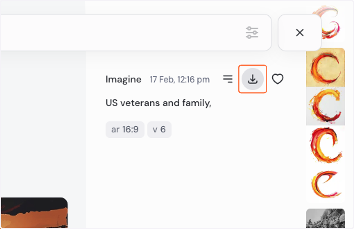Screen dimensions: 354x229
Task: Click the orange and black image preview
Action: [x=34, y=213]
